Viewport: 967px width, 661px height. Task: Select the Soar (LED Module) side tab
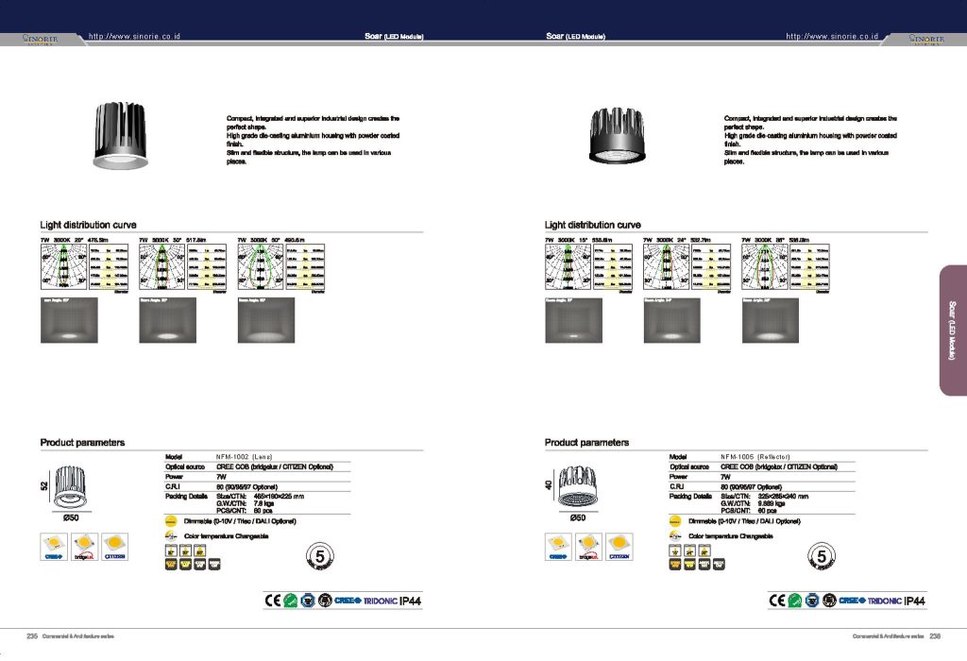click(x=952, y=330)
